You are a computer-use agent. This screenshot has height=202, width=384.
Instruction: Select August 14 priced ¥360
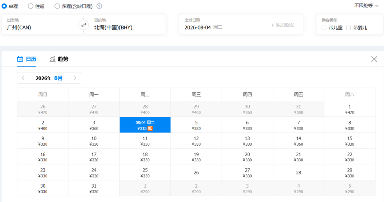click(298, 141)
